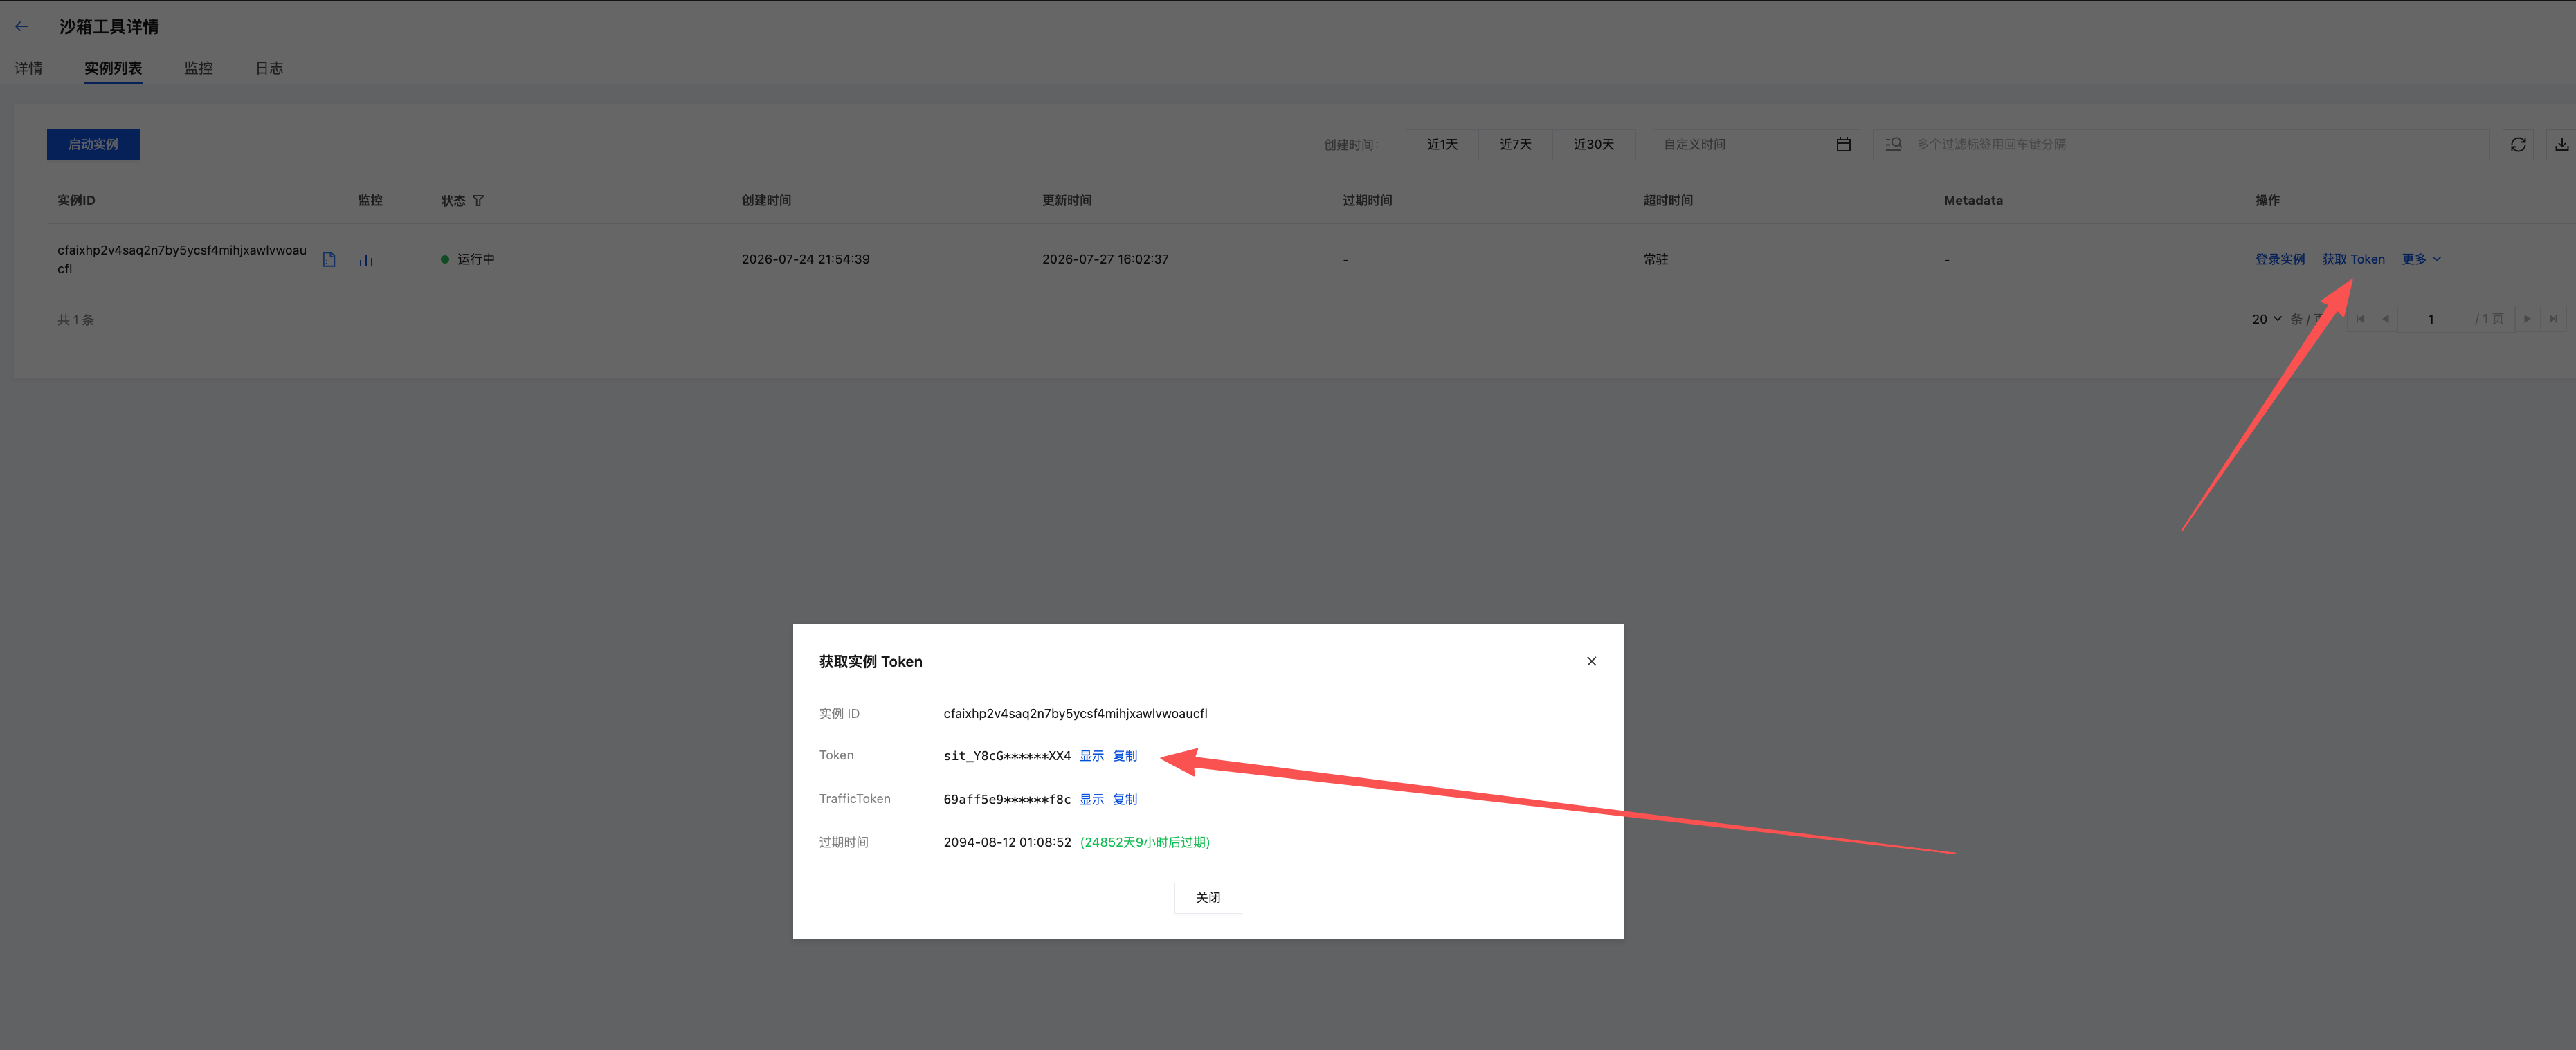Click the 创建时间 column header
Image resolution: width=2576 pixels, height=1050 pixels.
click(766, 201)
